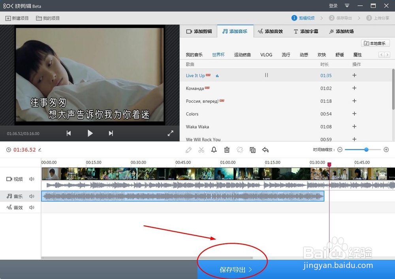Select the VLOG music category
The height and width of the screenshot is (279, 395).
click(x=266, y=55)
